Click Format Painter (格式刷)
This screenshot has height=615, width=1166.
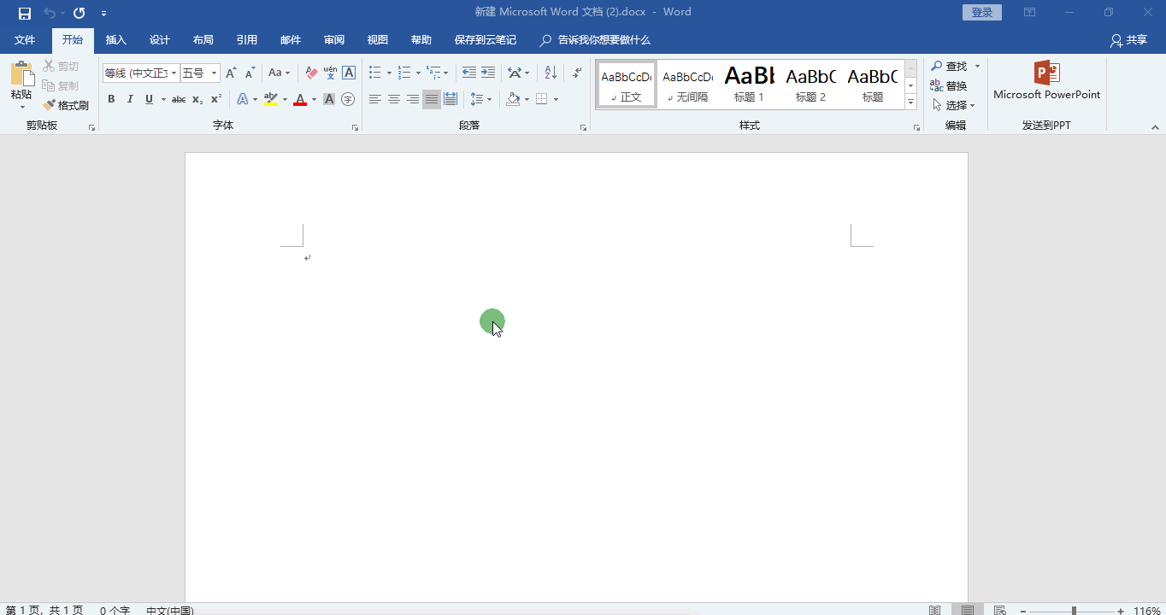point(66,105)
